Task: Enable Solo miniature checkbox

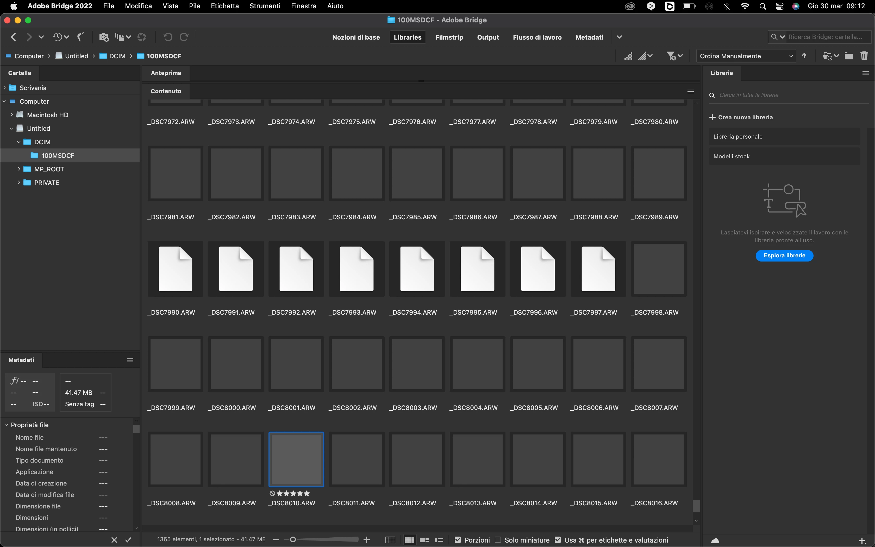Action: tap(498, 540)
